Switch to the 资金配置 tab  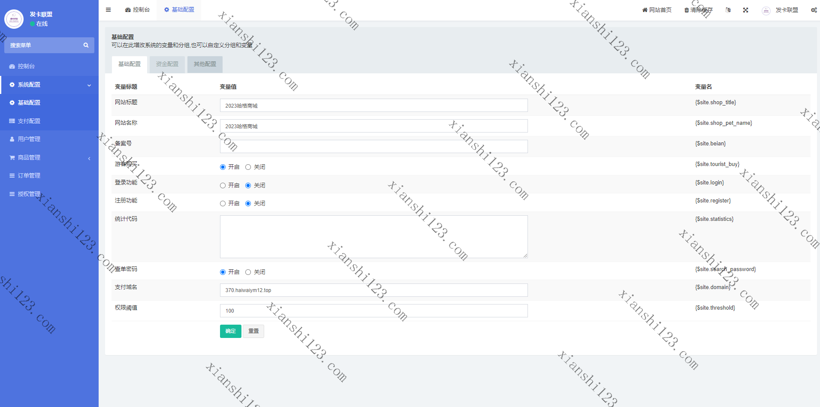[167, 64]
